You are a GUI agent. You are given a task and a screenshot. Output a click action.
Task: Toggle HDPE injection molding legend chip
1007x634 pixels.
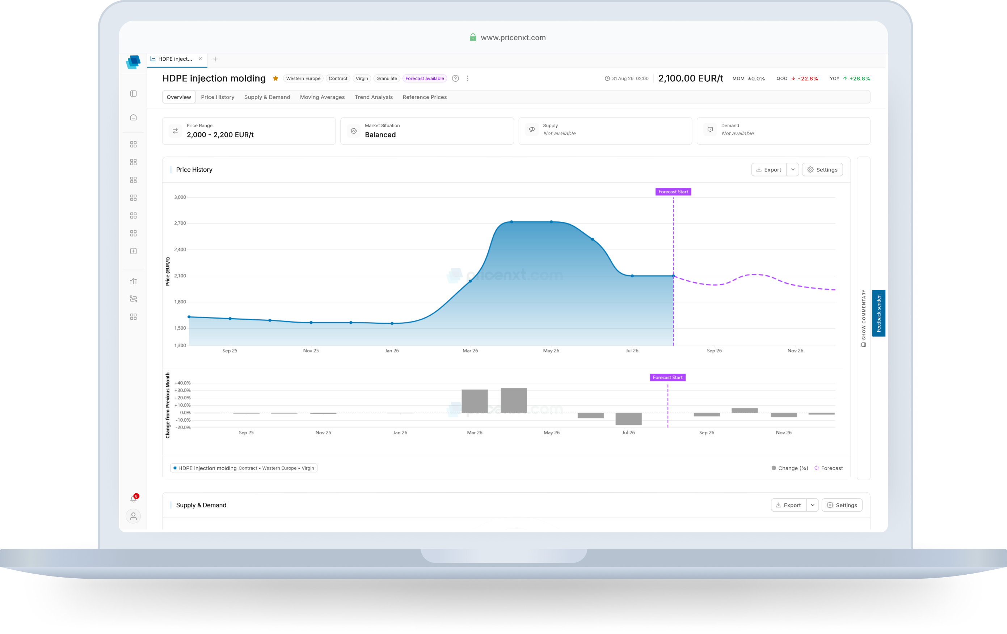tap(244, 468)
